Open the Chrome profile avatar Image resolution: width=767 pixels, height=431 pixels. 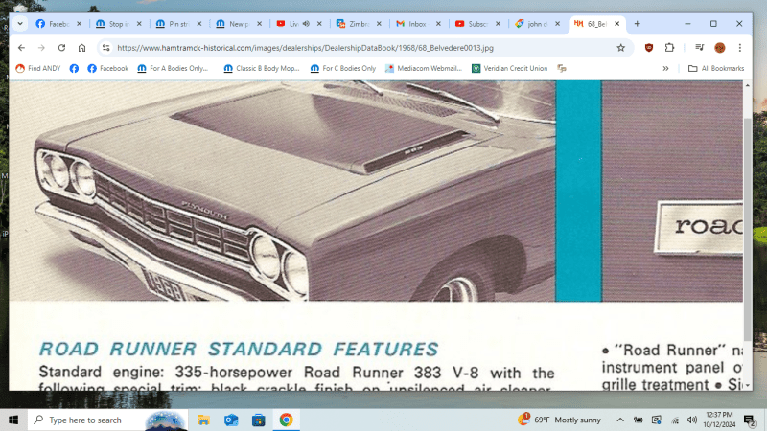click(x=720, y=47)
